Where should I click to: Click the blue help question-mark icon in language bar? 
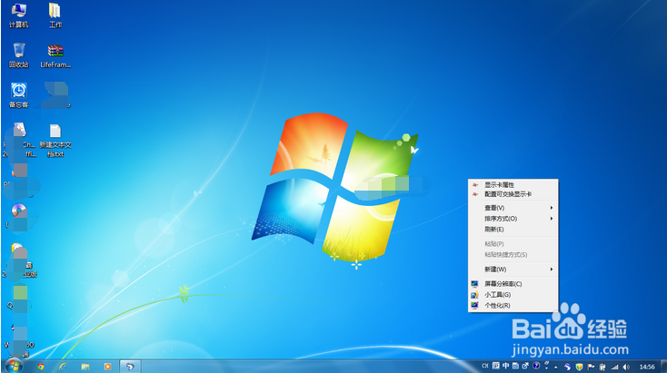click(x=536, y=366)
